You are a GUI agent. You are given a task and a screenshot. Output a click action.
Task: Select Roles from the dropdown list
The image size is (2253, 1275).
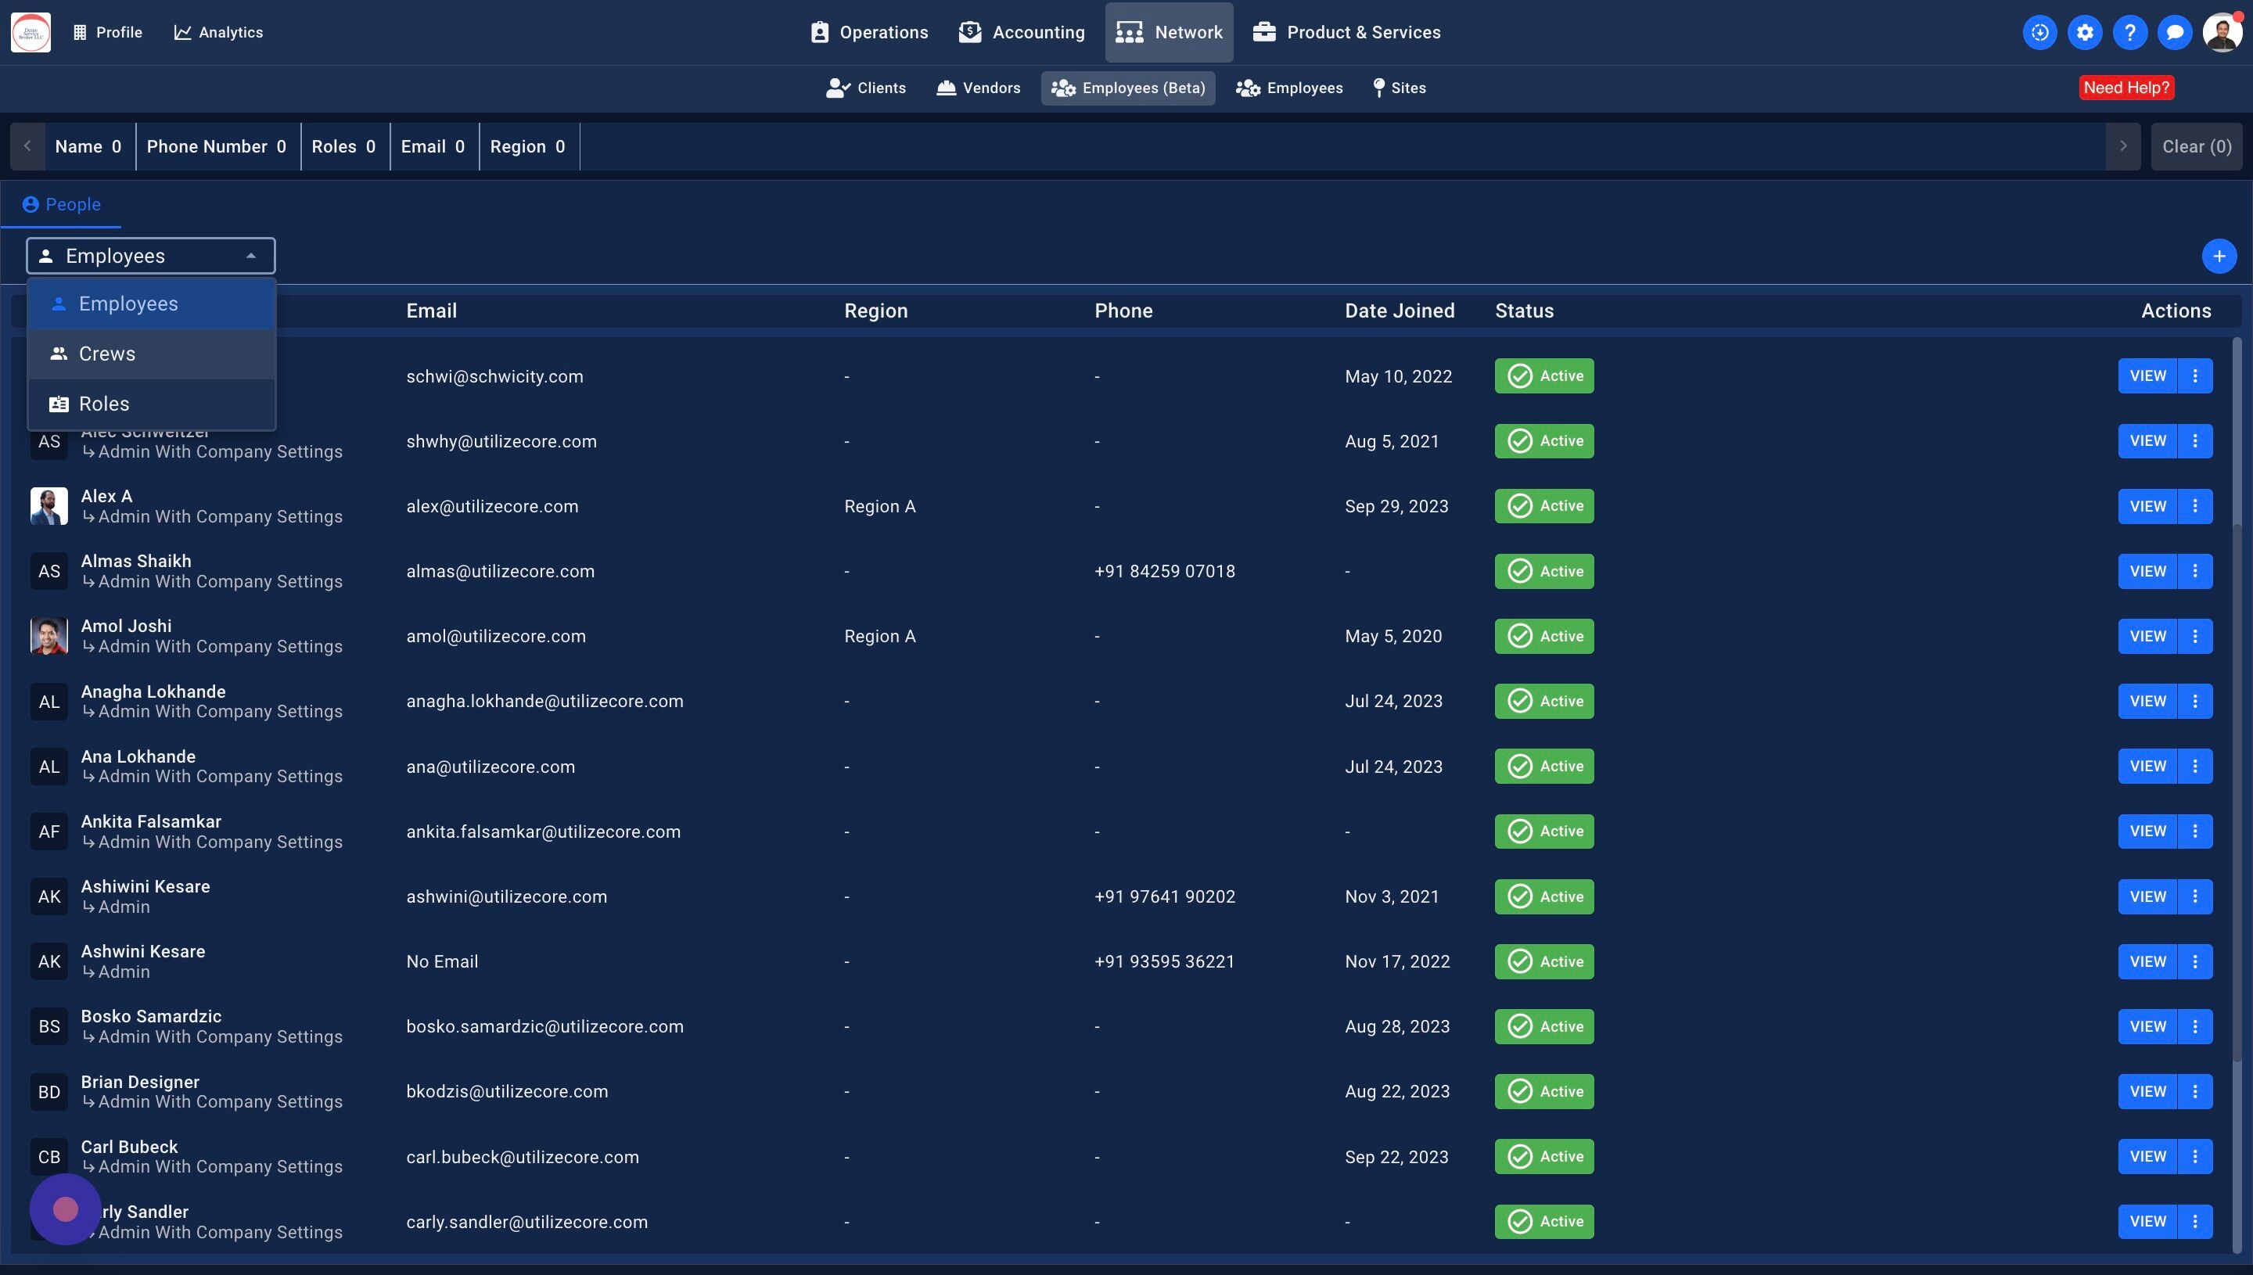point(104,404)
